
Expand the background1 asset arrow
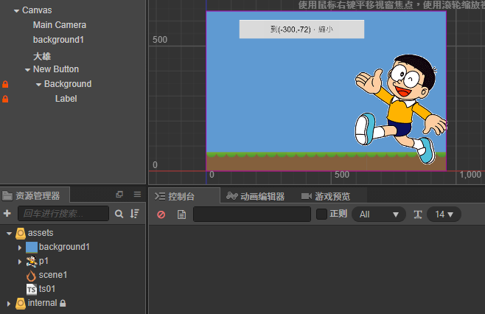[x=20, y=248]
